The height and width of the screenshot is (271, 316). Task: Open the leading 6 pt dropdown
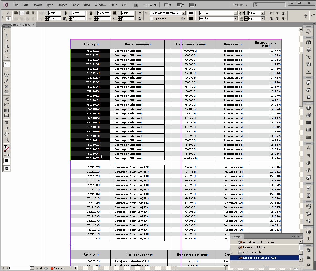[263, 19]
